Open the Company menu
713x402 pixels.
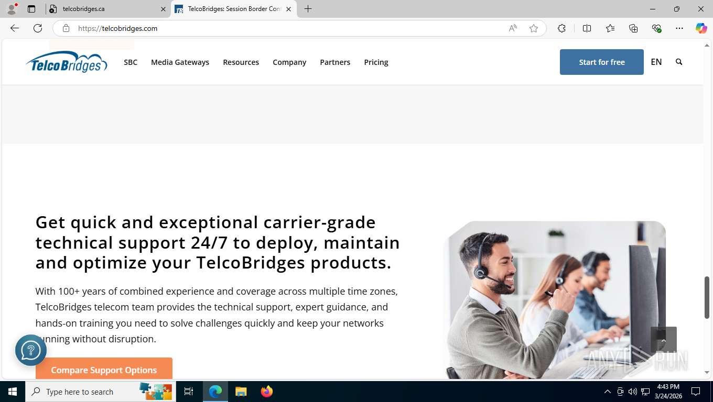tap(289, 62)
